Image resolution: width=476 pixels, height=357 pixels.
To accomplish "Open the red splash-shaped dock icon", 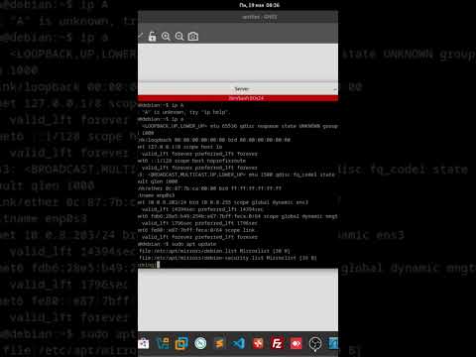I will point(258,344).
